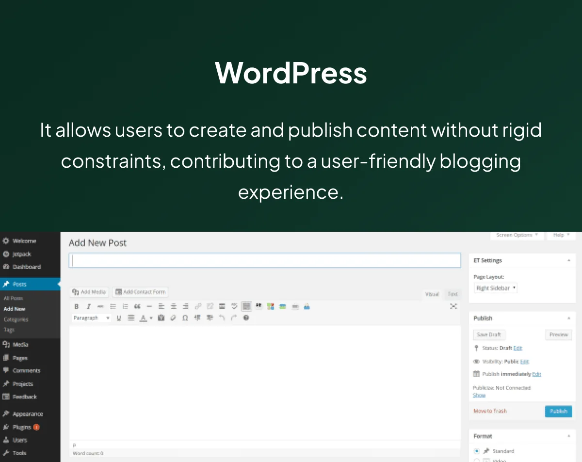Clear formatting with the eraser icon
The width and height of the screenshot is (582, 462).
click(x=173, y=318)
